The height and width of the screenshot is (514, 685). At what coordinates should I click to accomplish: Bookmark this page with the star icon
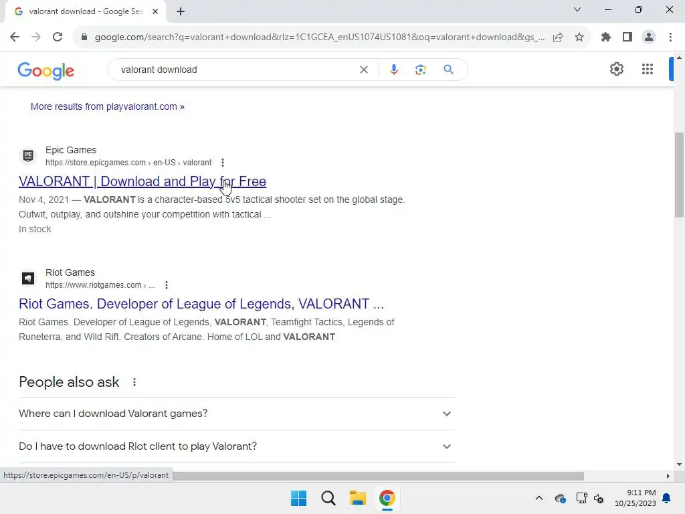tap(579, 37)
